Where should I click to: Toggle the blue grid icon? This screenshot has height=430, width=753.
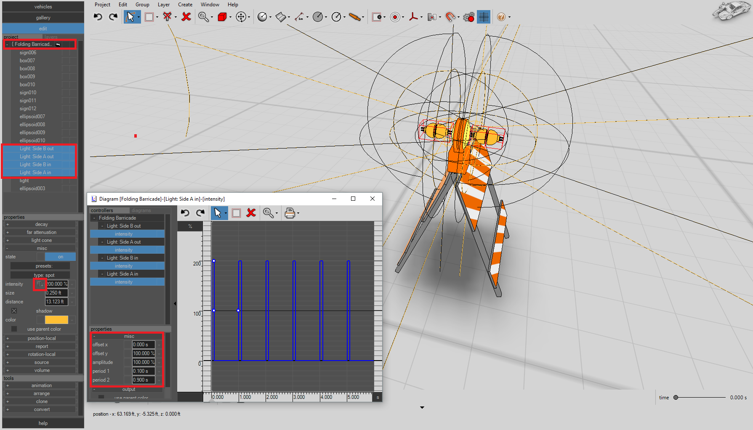(x=484, y=17)
